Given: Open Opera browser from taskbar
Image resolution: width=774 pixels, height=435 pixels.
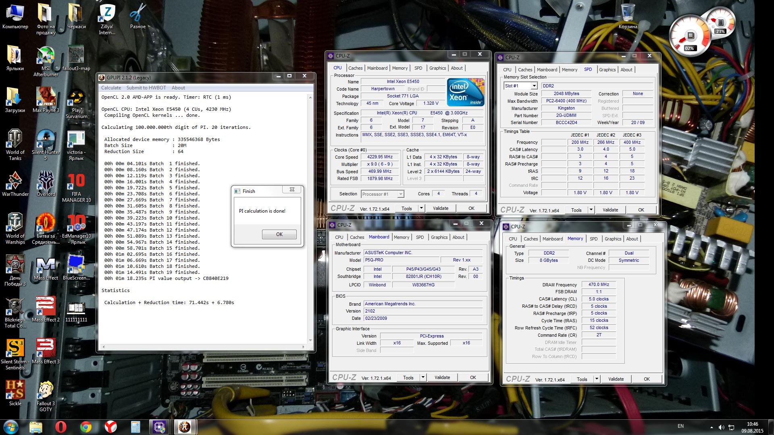Looking at the screenshot, I should point(61,427).
